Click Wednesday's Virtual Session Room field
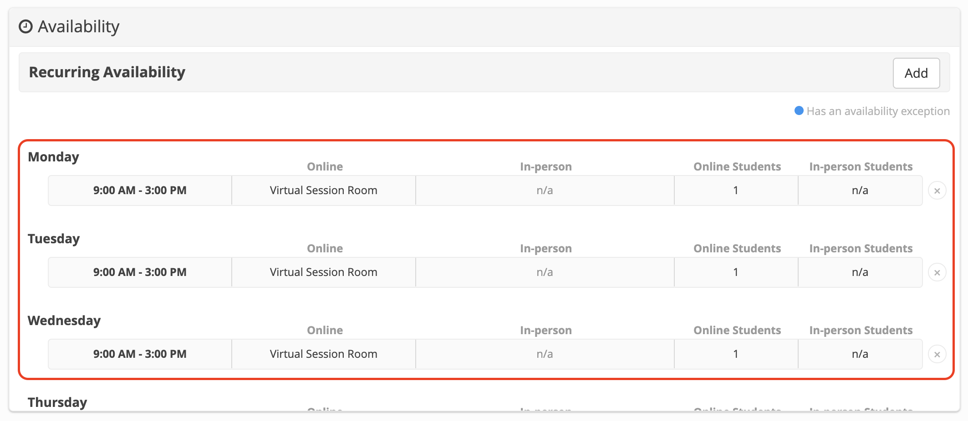Viewport: 968px width, 421px height. pyautogui.click(x=323, y=354)
